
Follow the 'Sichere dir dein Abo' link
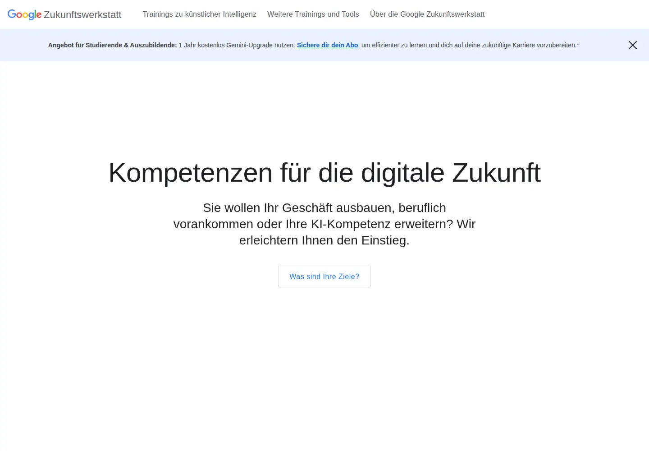click(x=327, y=45)
